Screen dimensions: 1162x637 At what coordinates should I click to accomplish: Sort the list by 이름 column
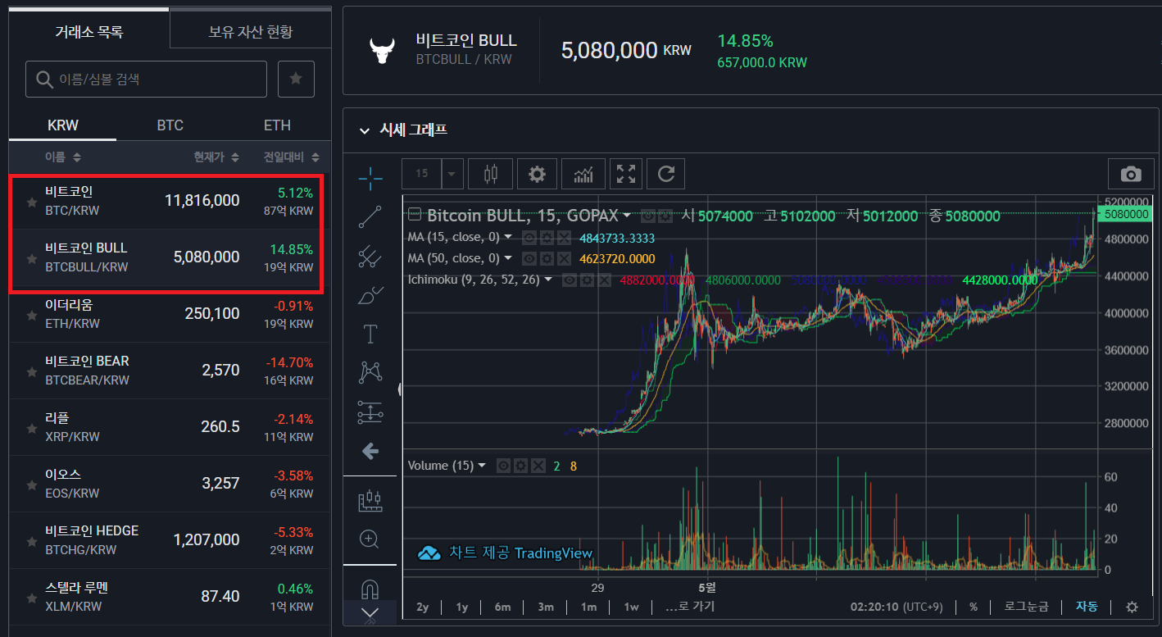click(x=63, y=157)
